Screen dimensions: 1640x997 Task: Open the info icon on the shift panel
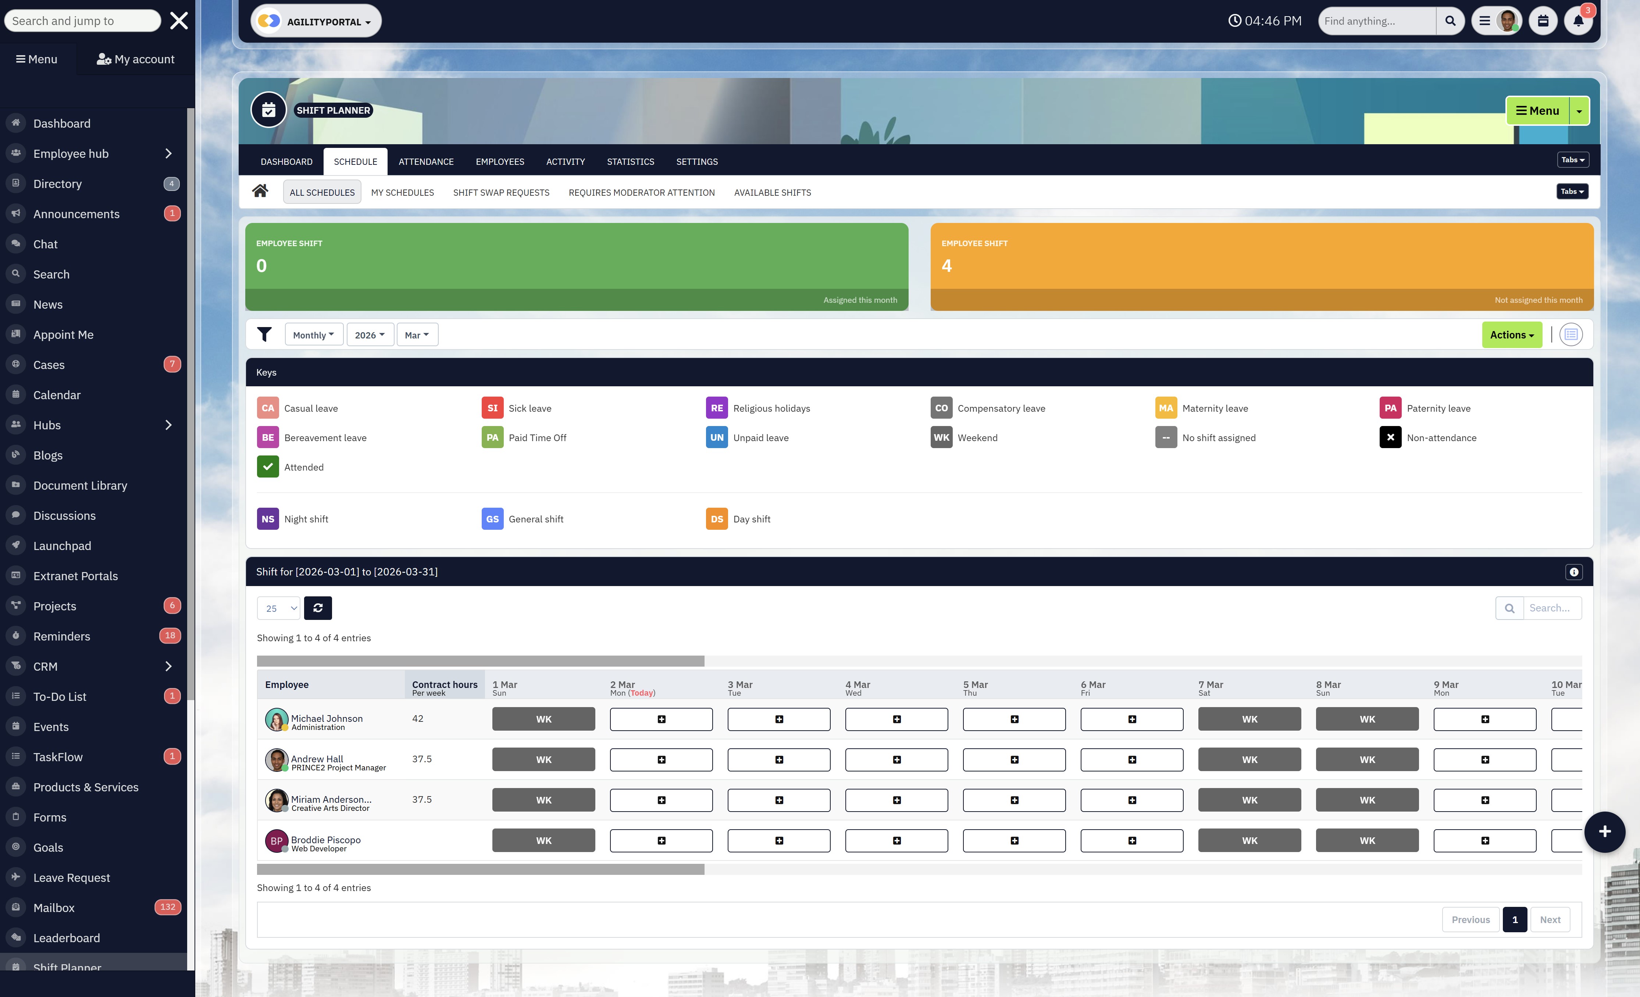1574,571
